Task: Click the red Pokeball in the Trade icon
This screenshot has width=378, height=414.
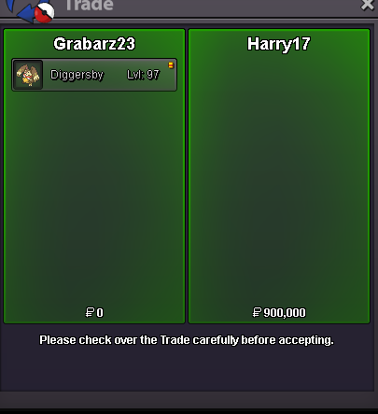Action: pos(44,13)
